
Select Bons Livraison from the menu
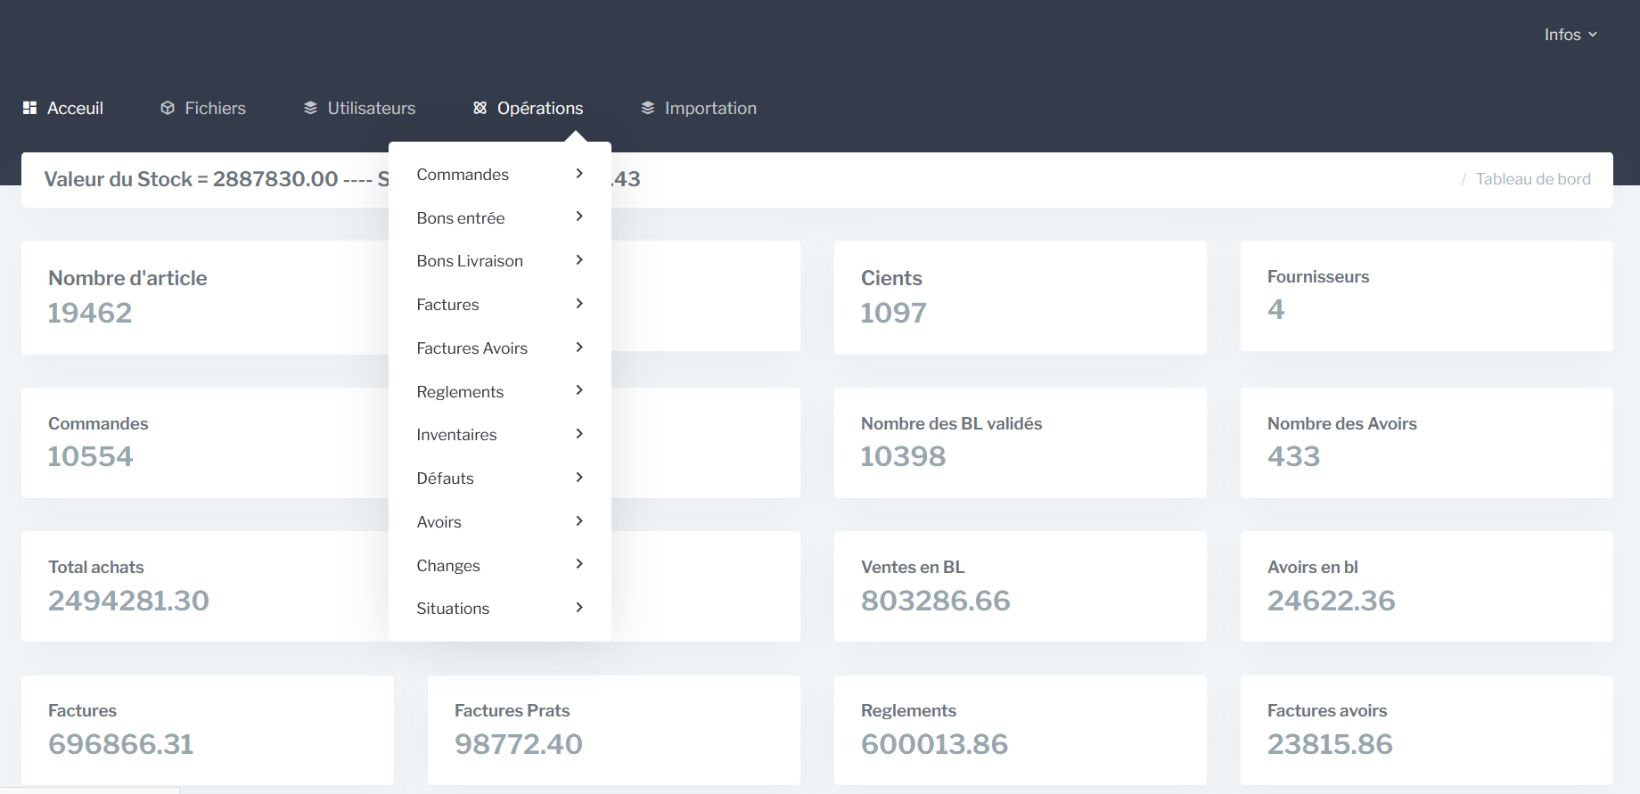(x=470, y=261)
